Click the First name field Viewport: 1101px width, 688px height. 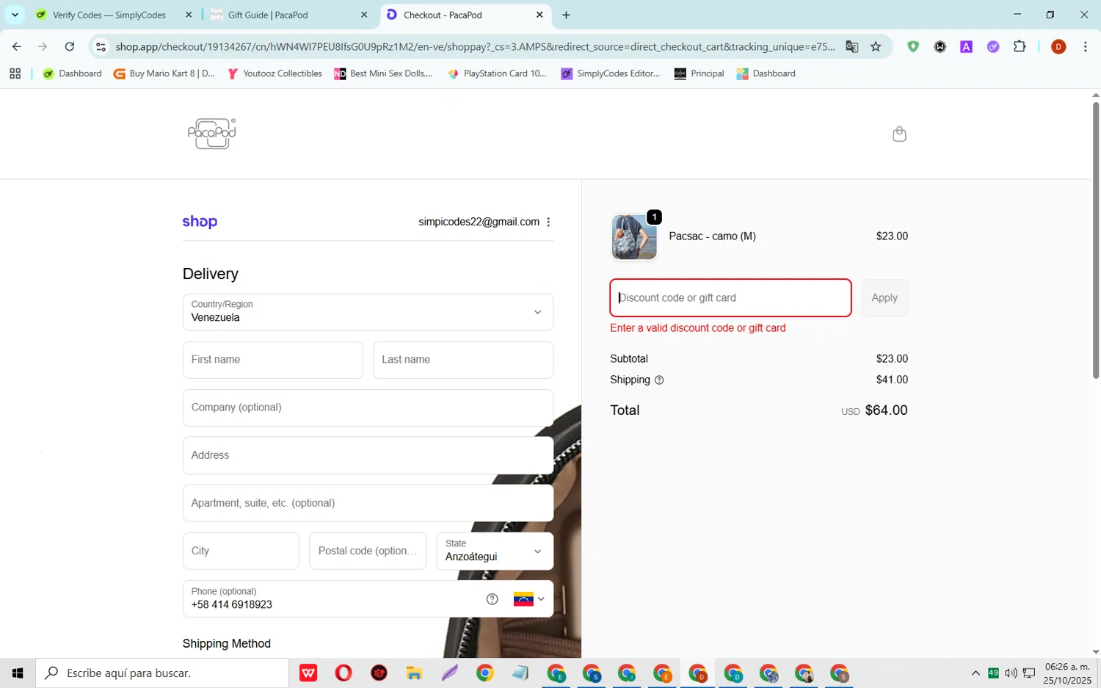pyautogui.click(x=272, y=360)
